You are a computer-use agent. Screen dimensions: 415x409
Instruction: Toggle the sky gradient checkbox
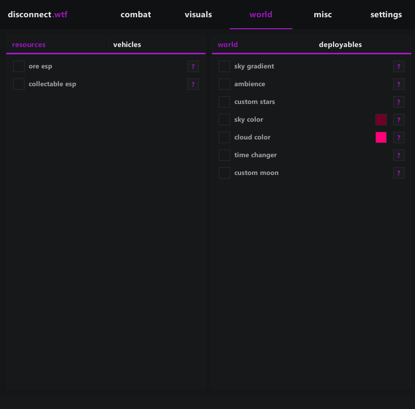coord(224,66)
